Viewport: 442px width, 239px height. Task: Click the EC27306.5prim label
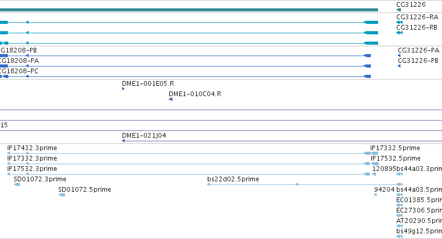[x=419, y=210]
